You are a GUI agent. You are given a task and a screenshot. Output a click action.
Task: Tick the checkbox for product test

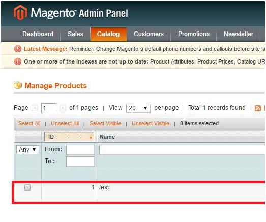click(x=27, y=187)
